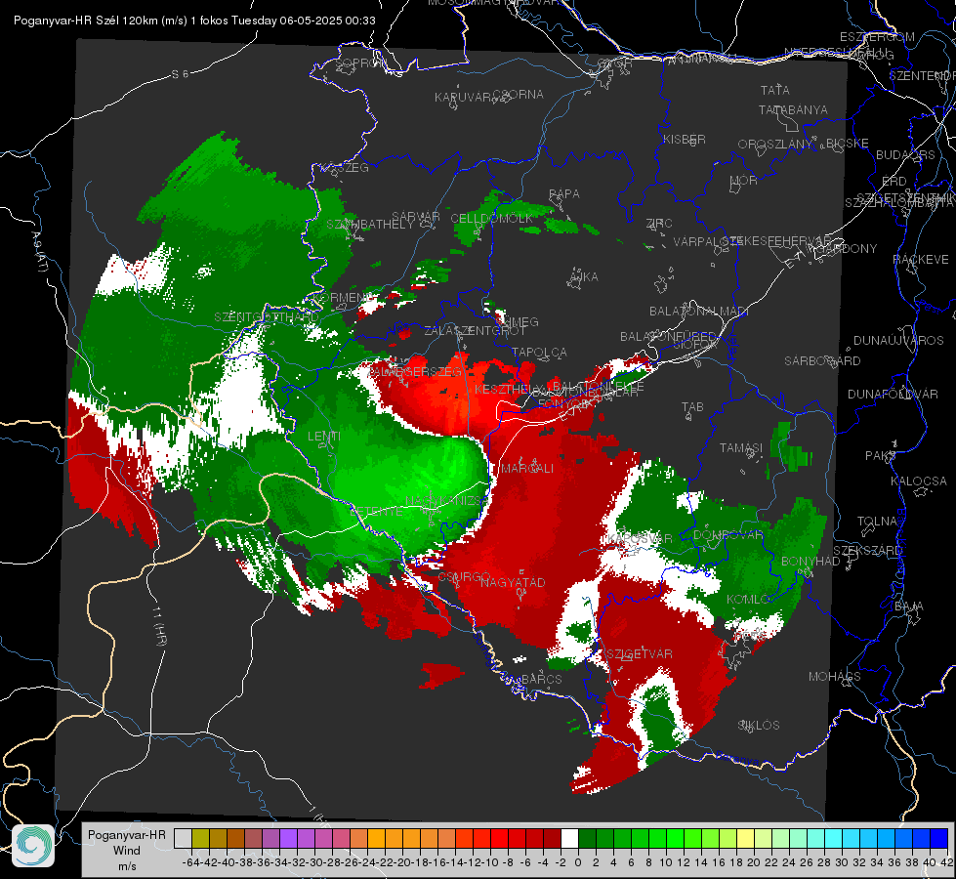Click the PAKS town label

[x=881, y=456]
